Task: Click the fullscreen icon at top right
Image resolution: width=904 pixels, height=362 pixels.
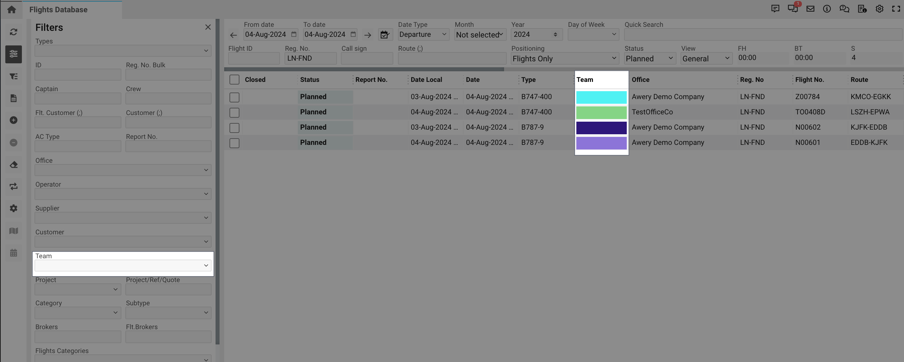Action: pyautogui.click(x=896, y=9)
